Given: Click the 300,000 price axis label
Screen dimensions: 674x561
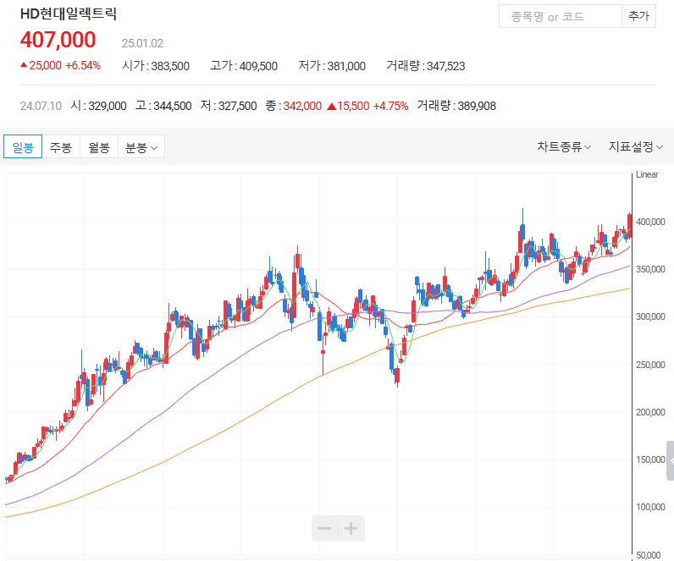Looking at the screenshot, I should [x=650, y=316].
